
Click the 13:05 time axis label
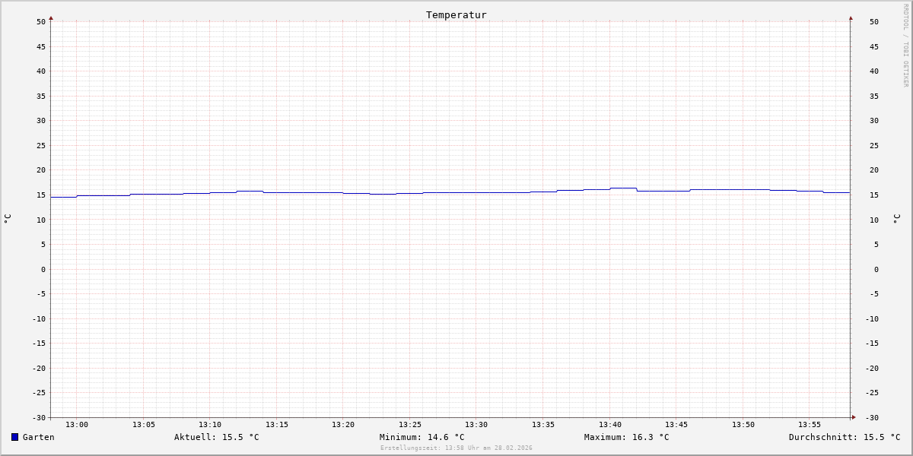144,425
